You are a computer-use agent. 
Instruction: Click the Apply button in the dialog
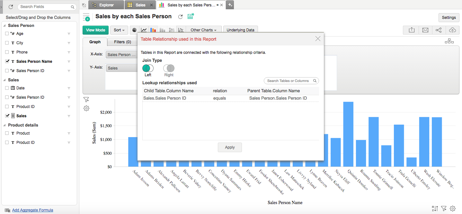(229, 147)
